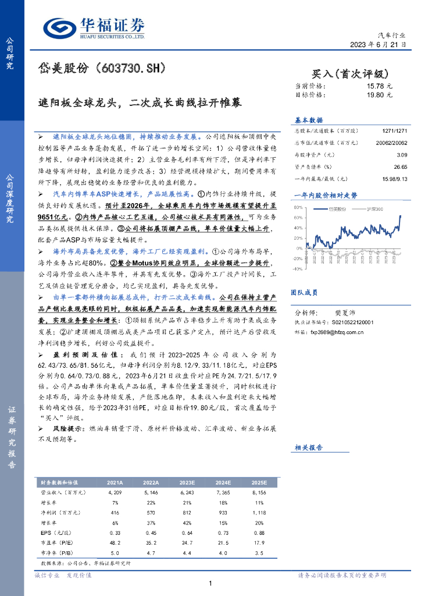This screenshot has width=421, height=596.
Task: Click the bullet arrow before 风险提示
Action: [41, 429]
